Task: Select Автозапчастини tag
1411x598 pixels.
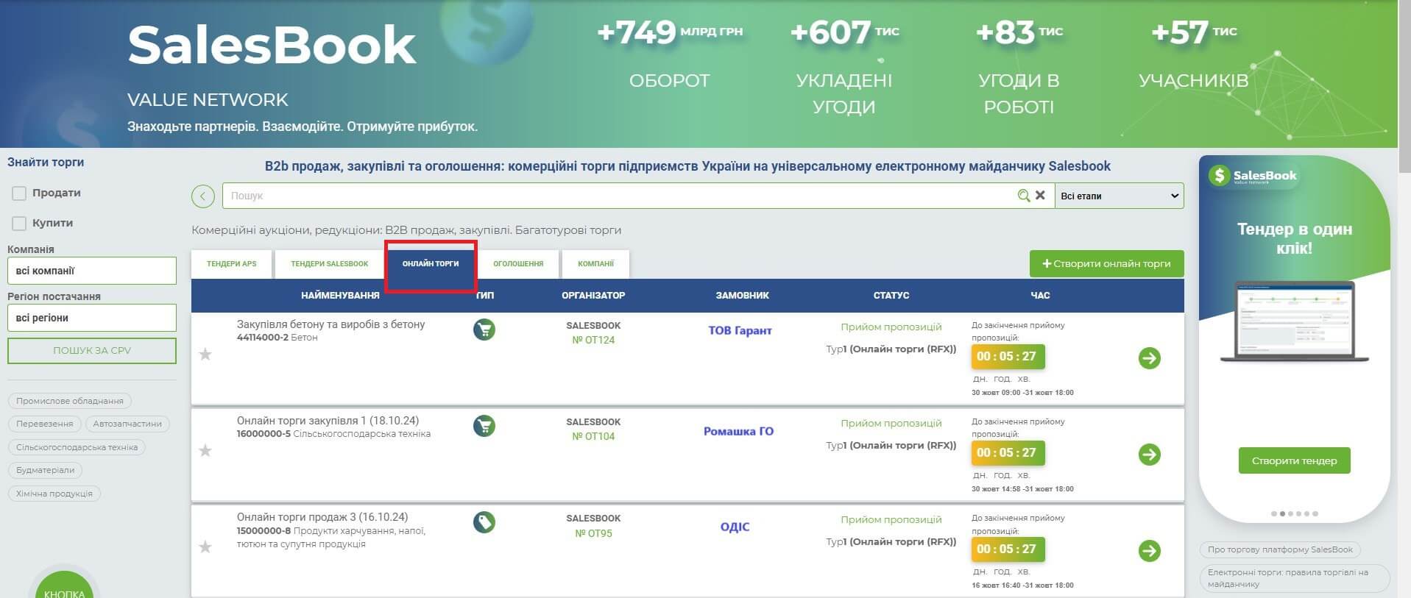Action: [127, 424]
